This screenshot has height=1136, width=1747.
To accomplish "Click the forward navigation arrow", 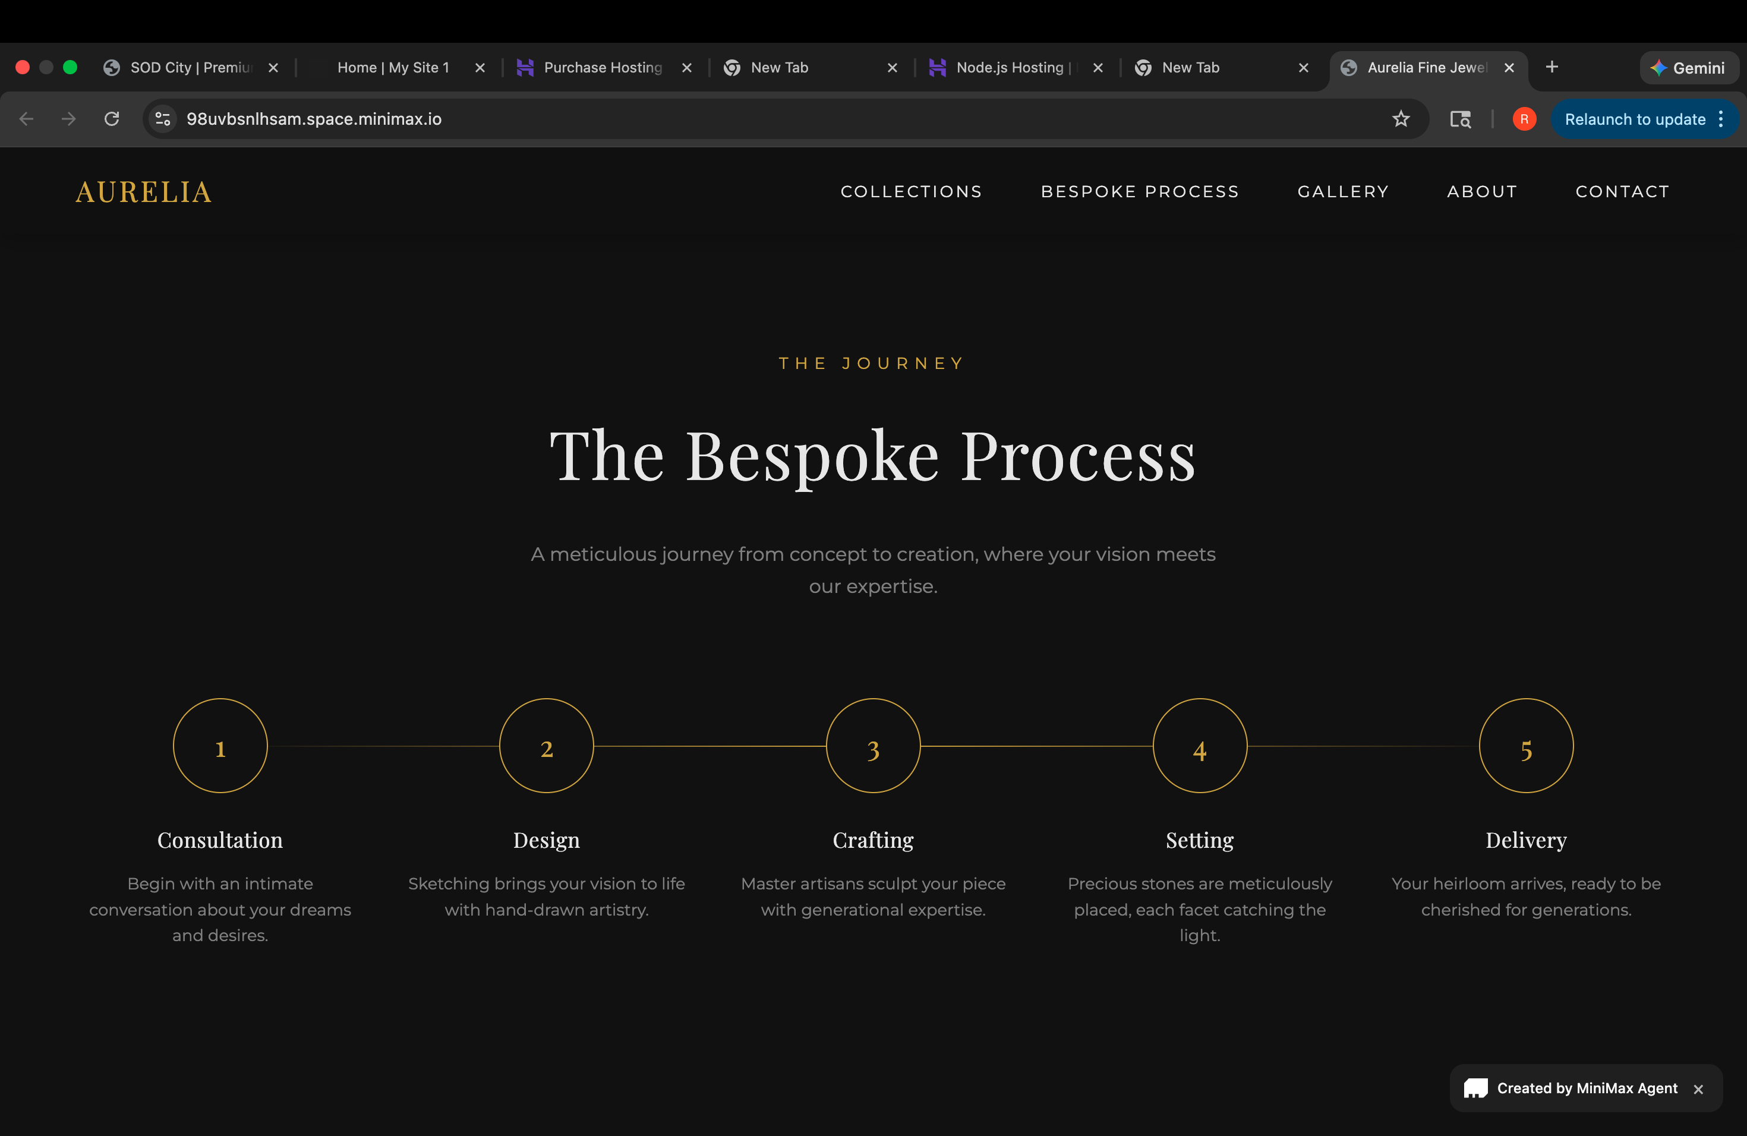I will 68,119.
